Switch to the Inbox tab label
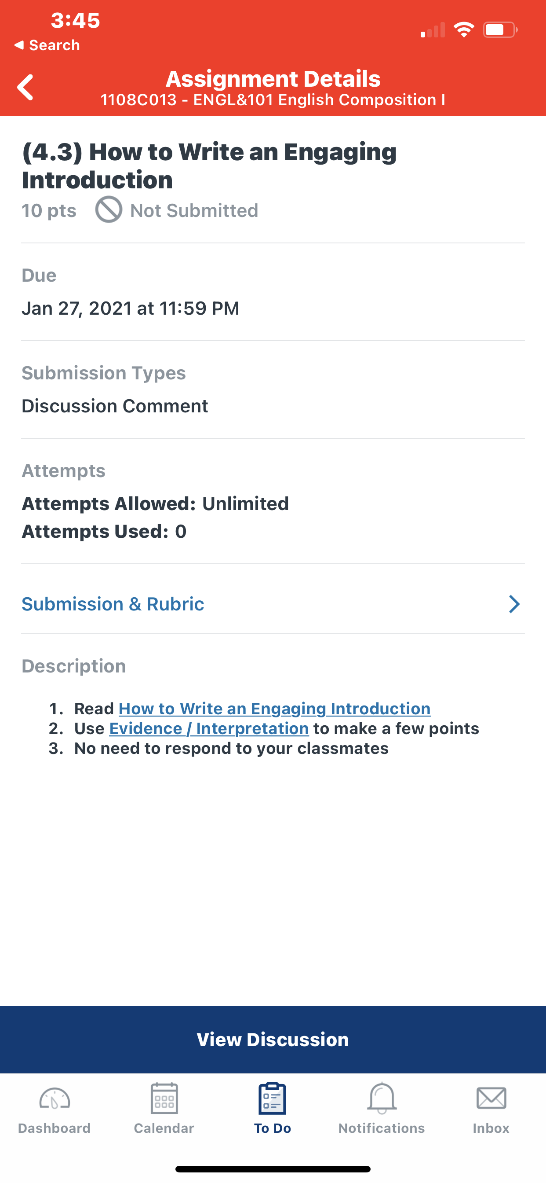The width and height of the screenshot is (546, 1183). pyautogui.click(x=491, y=1128)
